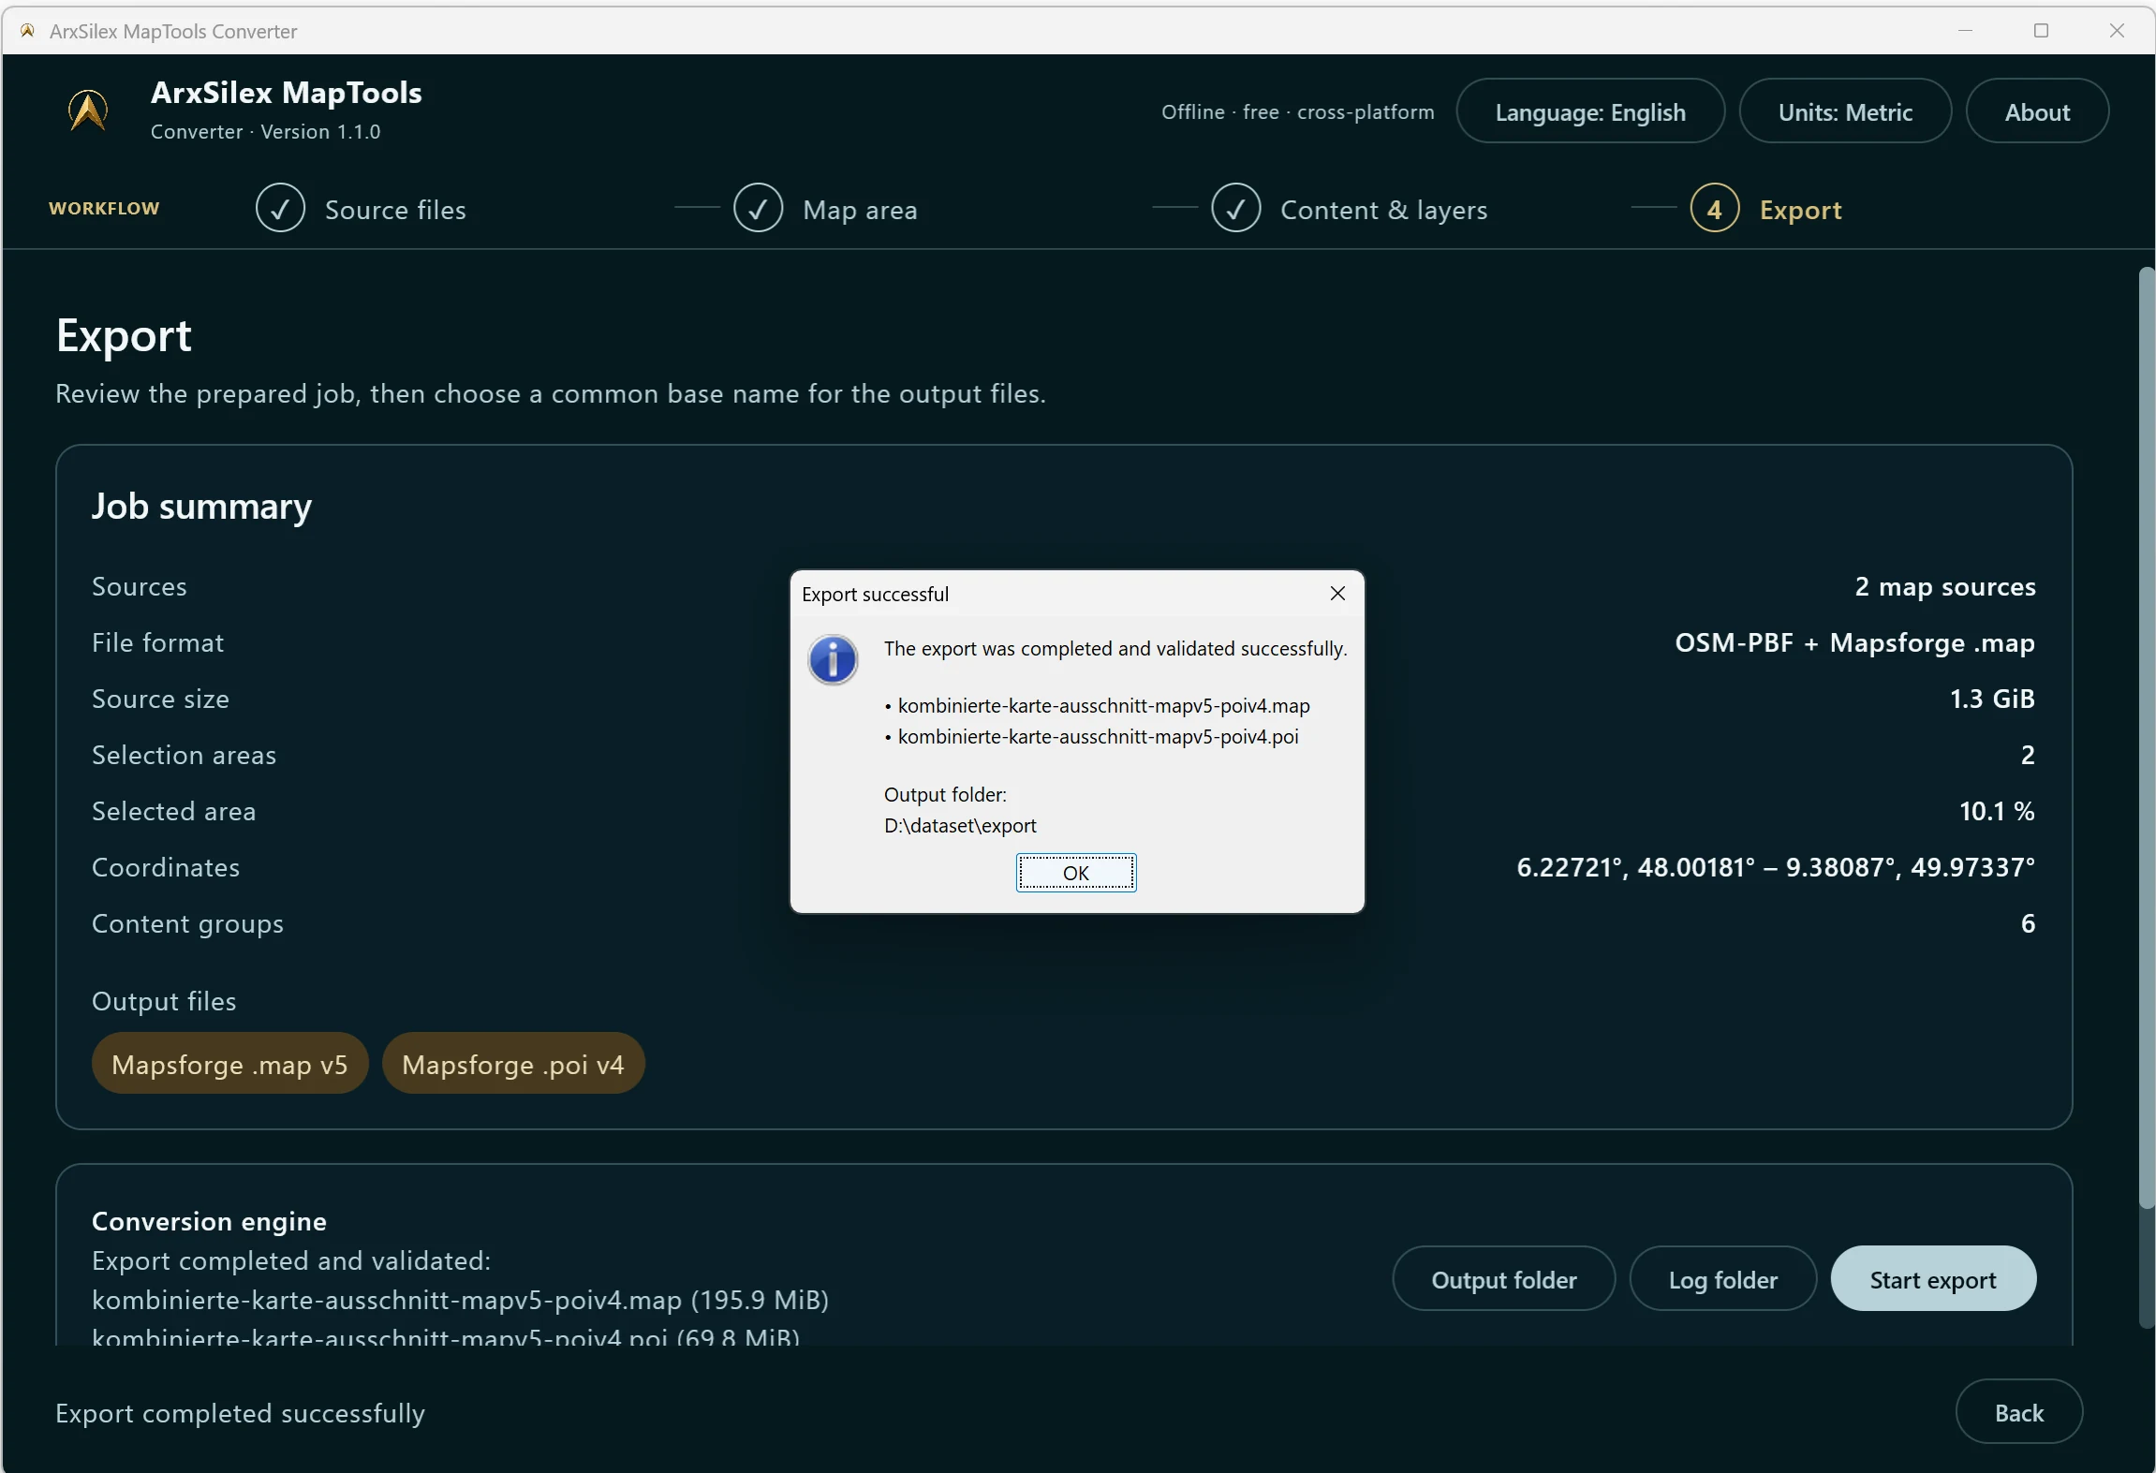Image resolution: width=2156 pixels, height=1473 pixels.
Task: Click the large 'Export' page heading
Action: pyautogui.click(x=124, y=335)
